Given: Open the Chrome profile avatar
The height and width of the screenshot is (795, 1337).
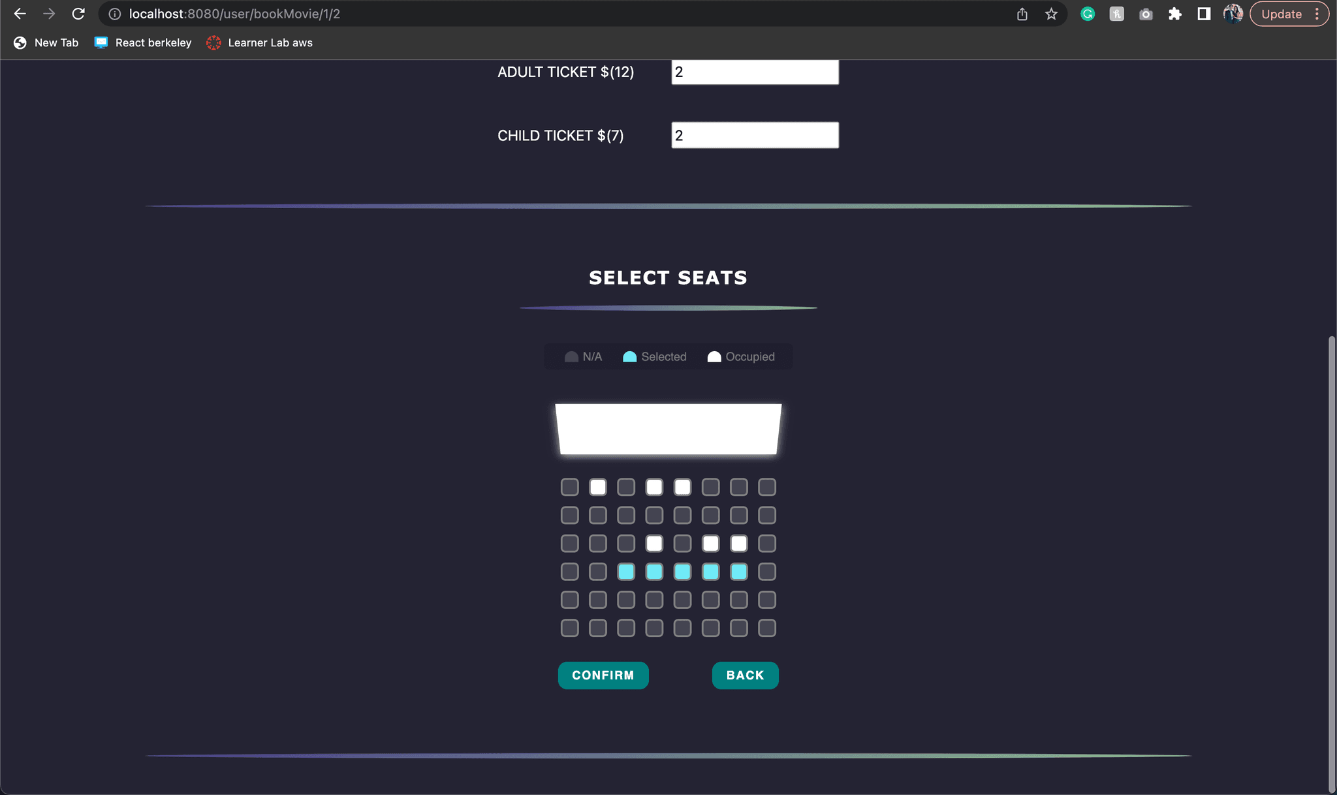Looking at the screenshot, I should (x=1233, y=14).
